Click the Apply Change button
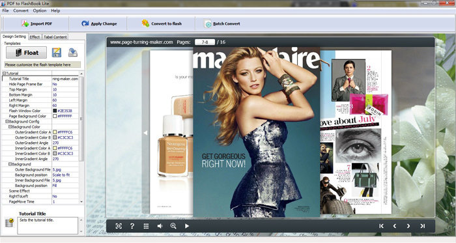 [x=99, y=23]
